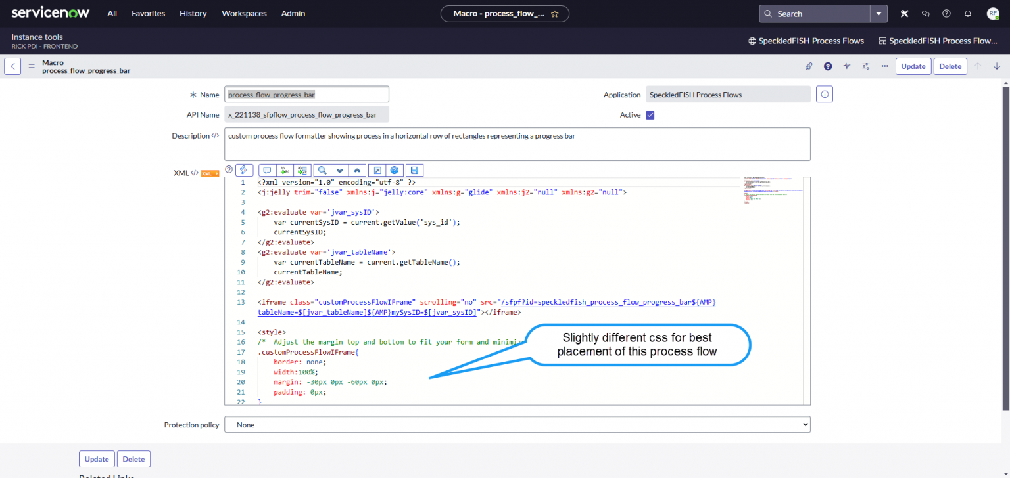Open the more options ellipsis menu
The width and height of the screenshot is (1010, 478).
click(x=885, y=66)
